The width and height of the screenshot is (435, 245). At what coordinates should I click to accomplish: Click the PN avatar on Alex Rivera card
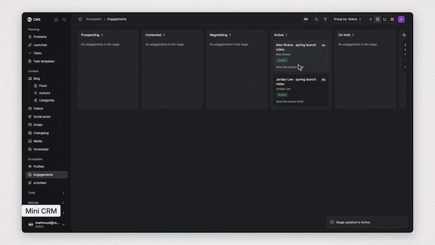[x=324, y=45]
